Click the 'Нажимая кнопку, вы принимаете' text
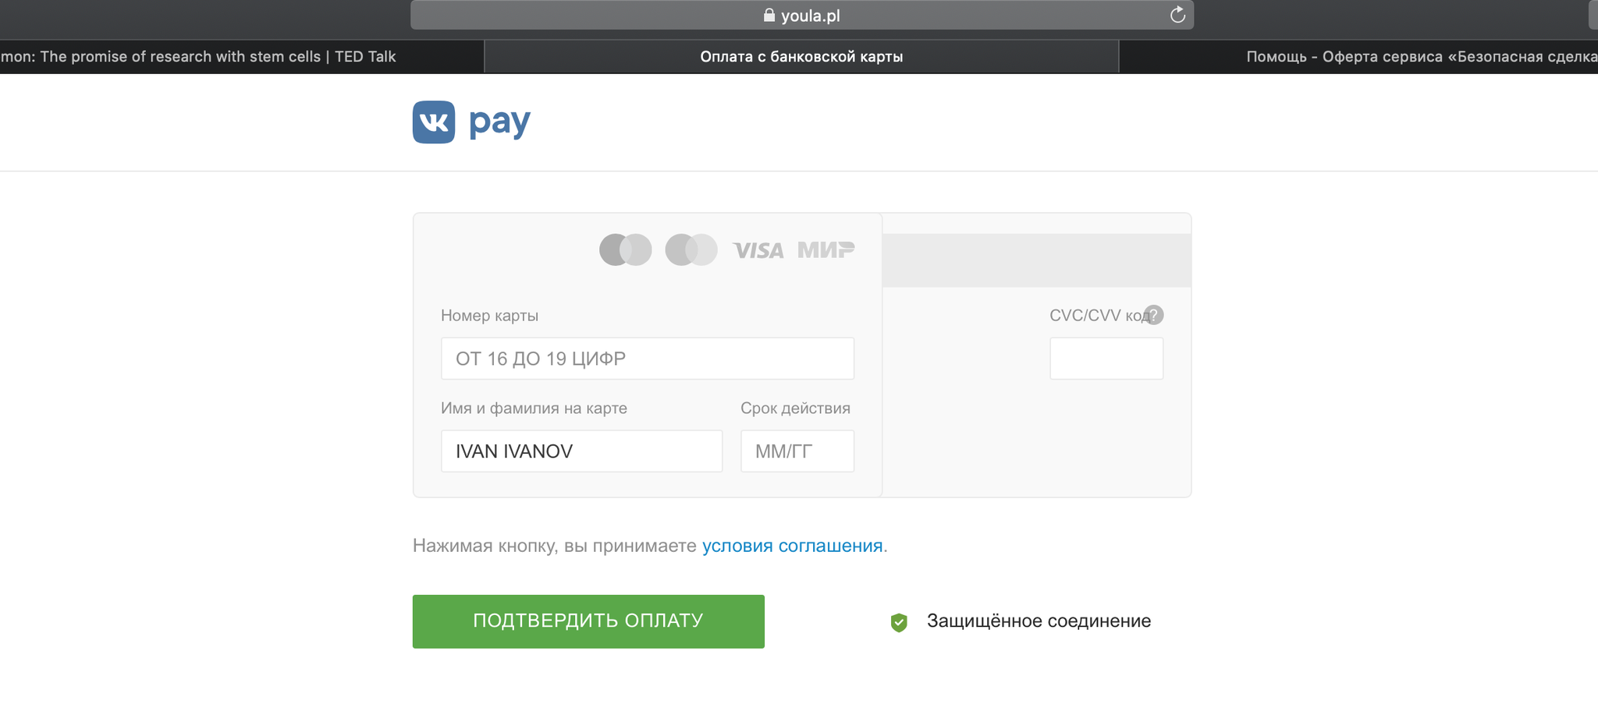 point(554,546)
